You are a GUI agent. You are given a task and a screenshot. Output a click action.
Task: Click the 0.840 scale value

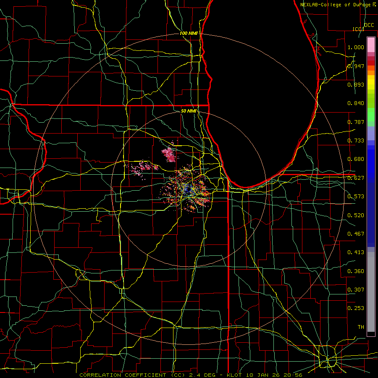[356, 103]
